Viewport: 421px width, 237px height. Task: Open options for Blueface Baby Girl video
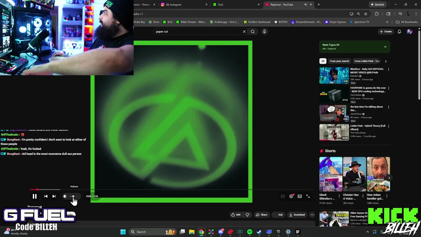click(x=388, y=69)
